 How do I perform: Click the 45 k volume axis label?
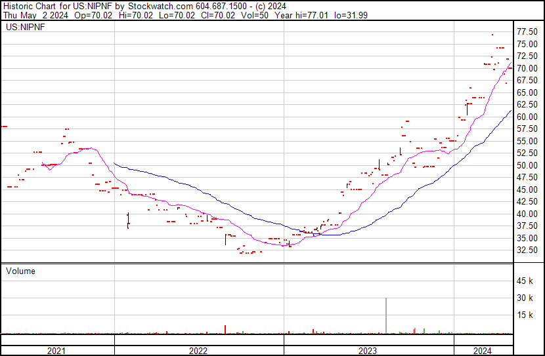pos(525,281)
